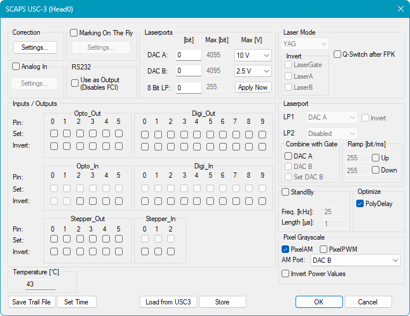Viewport: 410px width, 316px height.
Task: Enable Marking On The Fly checkbox
Action: [74, 33]
